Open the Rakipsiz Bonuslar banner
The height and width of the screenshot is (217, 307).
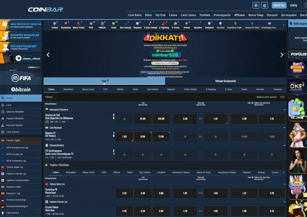[21, 36]
